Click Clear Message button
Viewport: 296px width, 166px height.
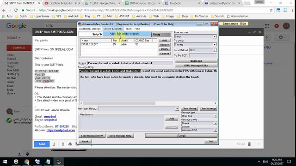pos(208,109)
